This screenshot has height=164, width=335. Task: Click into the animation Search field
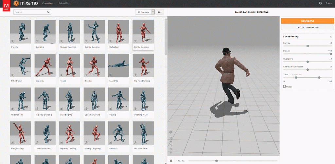tap(32, 12)
